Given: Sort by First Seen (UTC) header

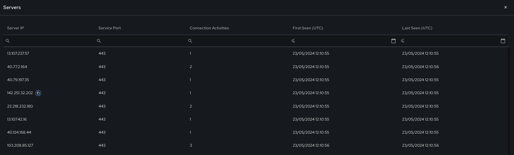Looking at the screenshot, I should pyautogui.click(x=308, y=28).
